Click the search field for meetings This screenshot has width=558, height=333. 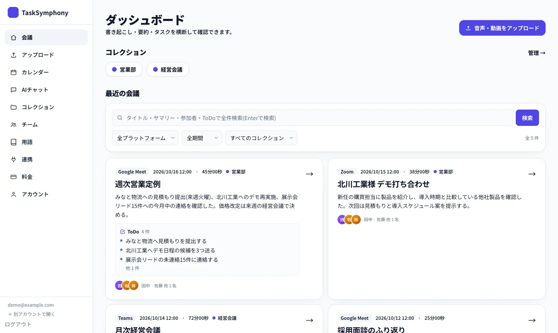click(312, 118)
